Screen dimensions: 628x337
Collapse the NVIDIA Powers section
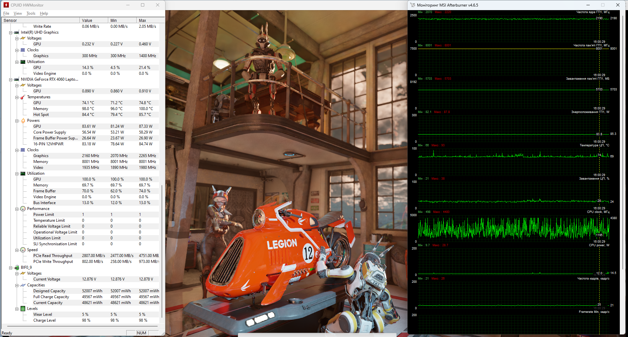click(17, 121)
